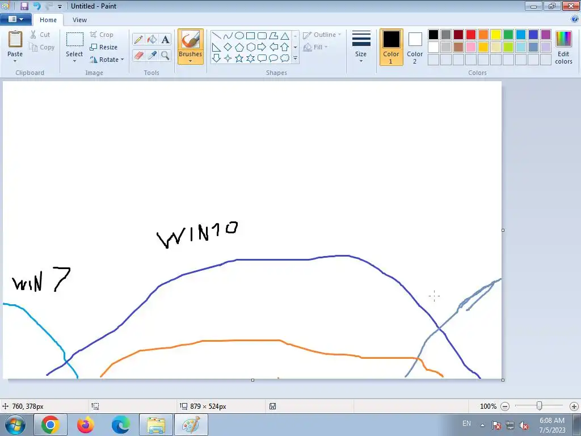
Task: Select the Eraser tool
Action: click(138, 55)
